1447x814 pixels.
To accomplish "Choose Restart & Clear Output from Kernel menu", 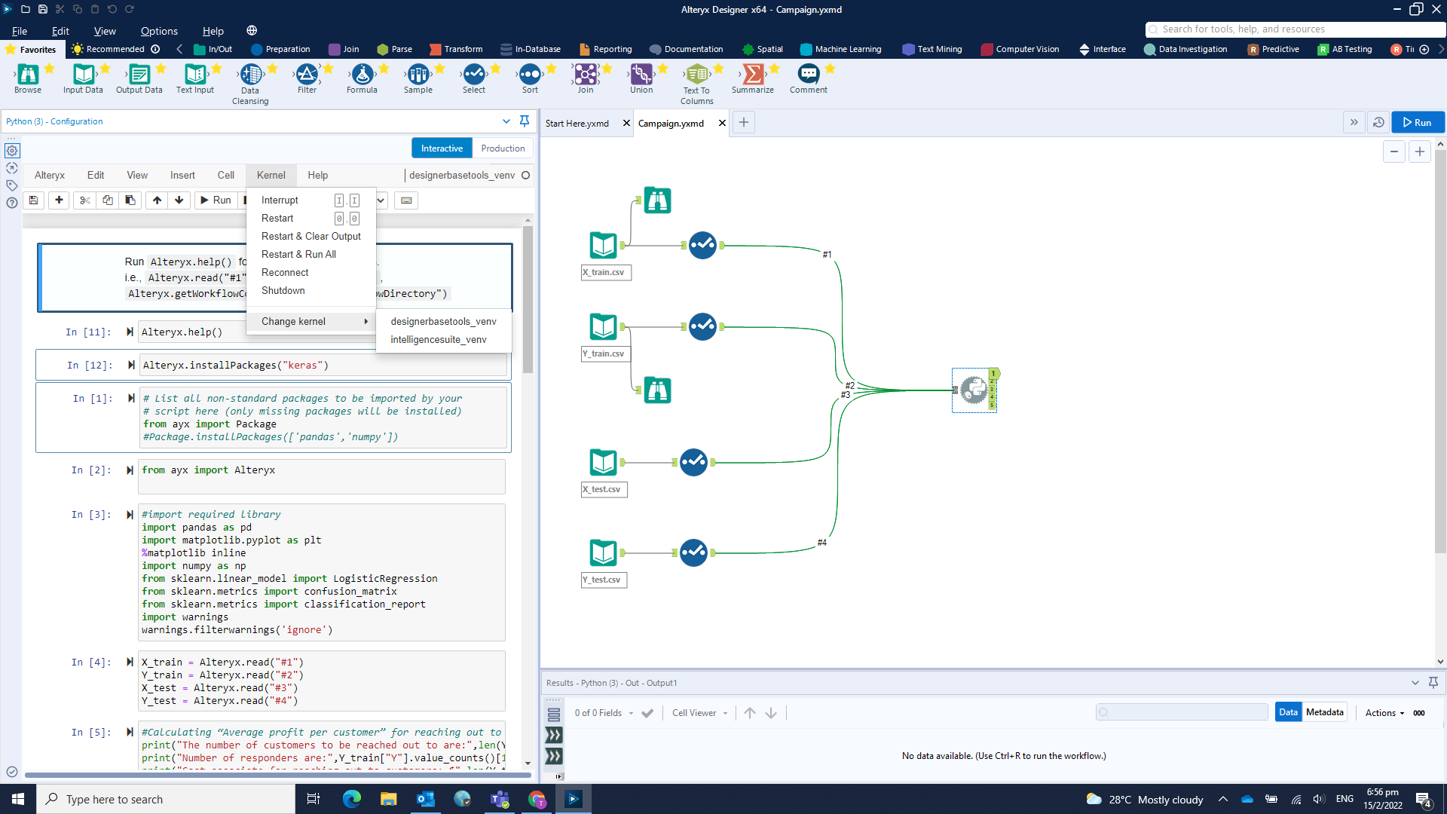I will click(311, 236).
